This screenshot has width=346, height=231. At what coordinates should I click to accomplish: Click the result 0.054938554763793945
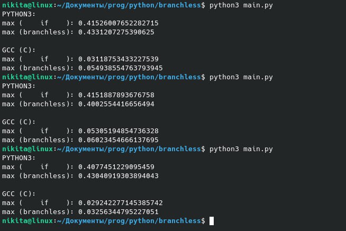click(x=120, y=68)
